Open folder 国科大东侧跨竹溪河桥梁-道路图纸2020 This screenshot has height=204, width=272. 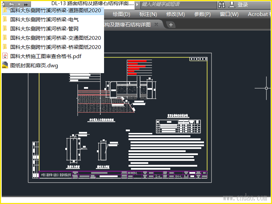(x=53, y=11)
